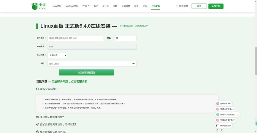Screen dimensions: 257x133
Task: Expand 如何查看默认账号密码? question
Action: [x=51, y=132]
